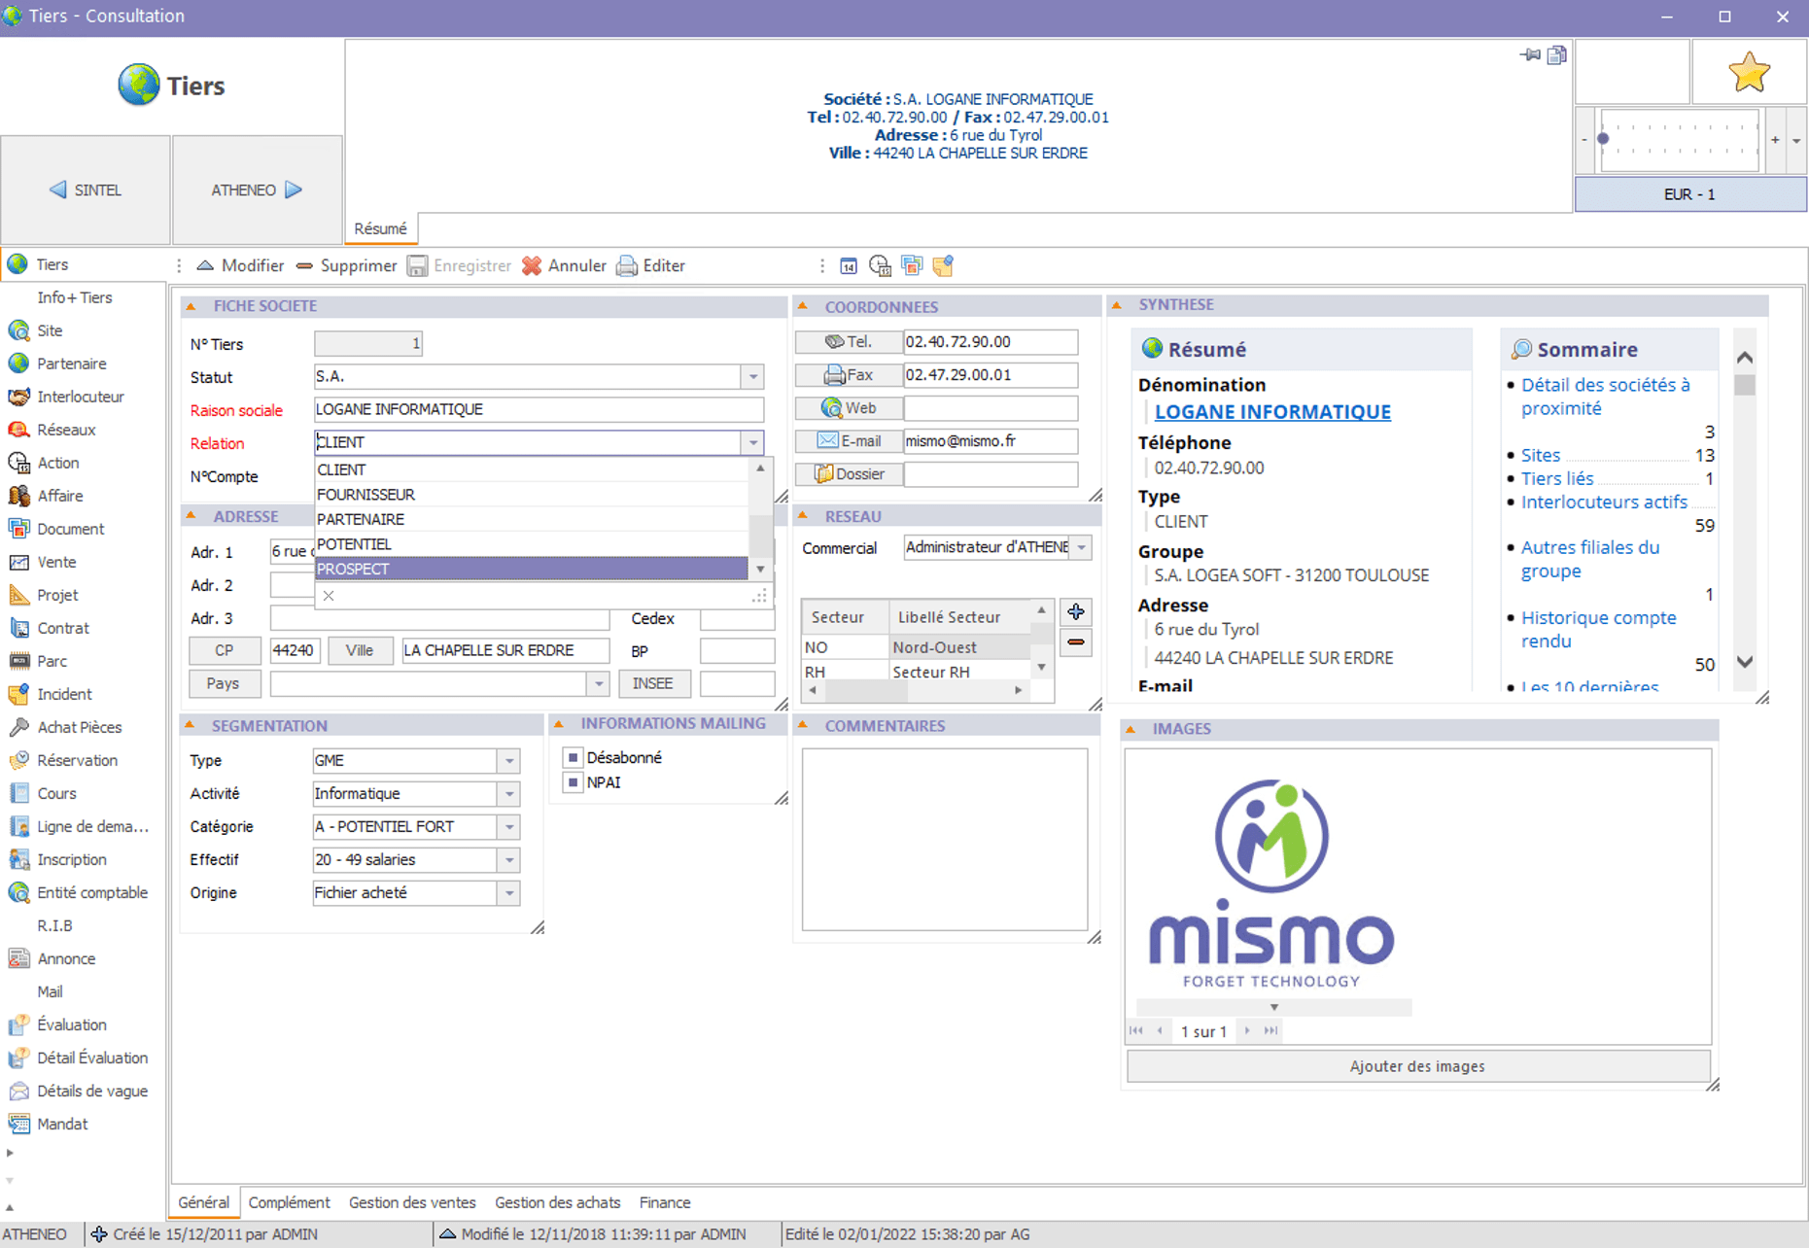Click the mismo logo image

[x=1272, y=884]
